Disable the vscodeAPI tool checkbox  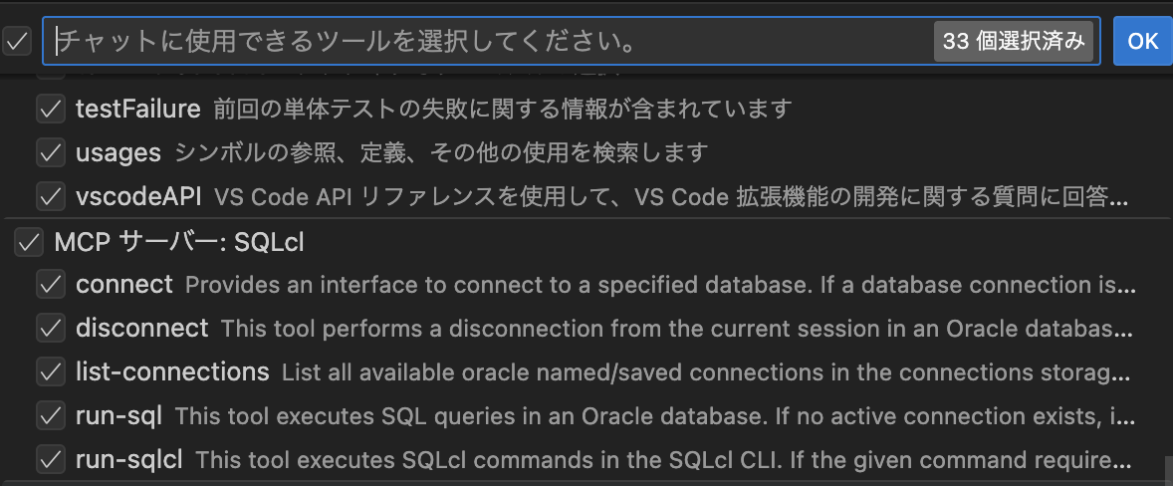point(49,196)
